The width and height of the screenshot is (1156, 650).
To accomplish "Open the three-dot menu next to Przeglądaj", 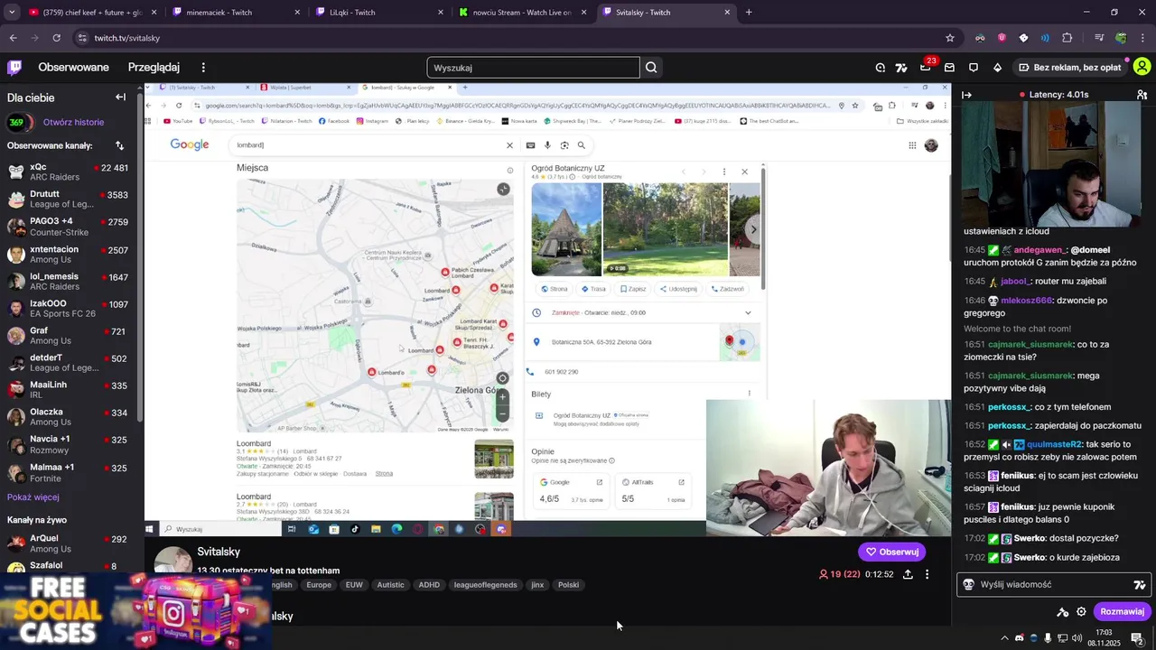I will 203,68.
